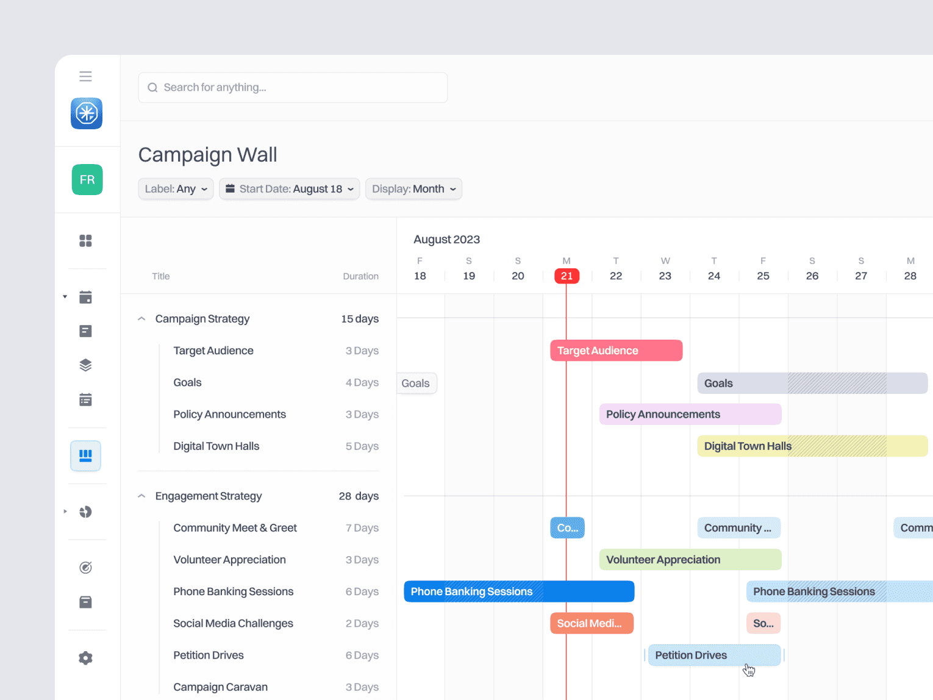The image size is (933, 700).
Task: Change the Start Date: August 18 filter
Action: click(289, 188)
